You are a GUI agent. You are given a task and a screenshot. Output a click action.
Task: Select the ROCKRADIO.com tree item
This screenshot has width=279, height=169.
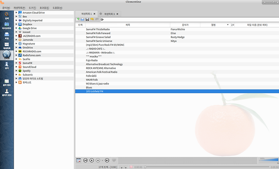pyautogui.click(x=32, y=51)
